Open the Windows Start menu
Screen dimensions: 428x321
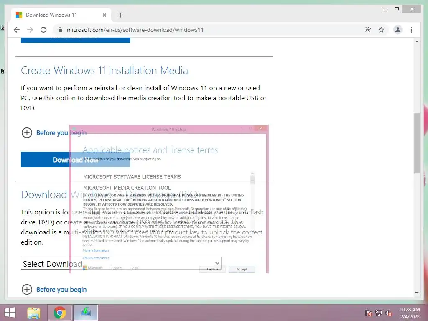10,313
